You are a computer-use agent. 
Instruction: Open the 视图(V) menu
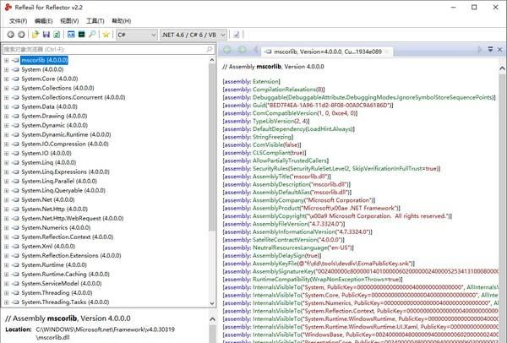click(x=69, y=21)
